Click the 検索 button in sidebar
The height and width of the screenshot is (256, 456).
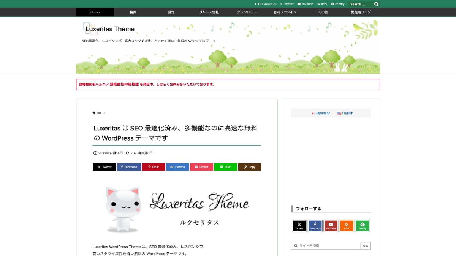(365, 246)
